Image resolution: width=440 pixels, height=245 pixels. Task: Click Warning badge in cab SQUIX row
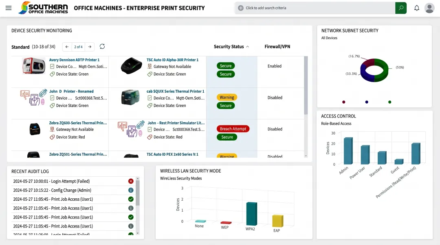coord(227,98)
